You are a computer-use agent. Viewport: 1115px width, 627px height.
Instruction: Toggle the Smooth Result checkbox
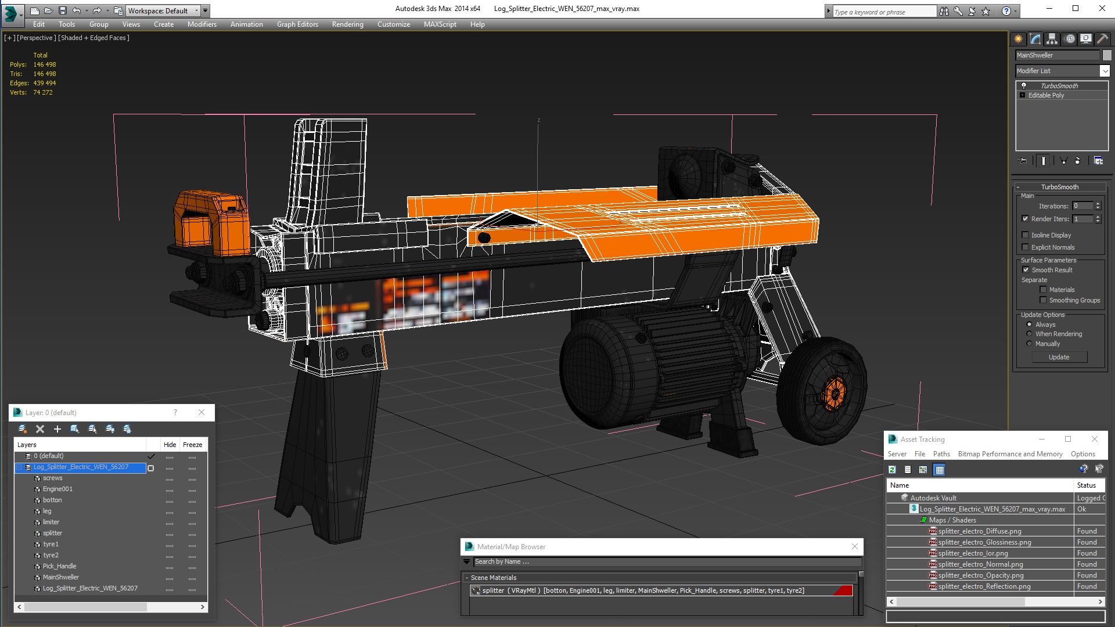[x=1026, y=270]
